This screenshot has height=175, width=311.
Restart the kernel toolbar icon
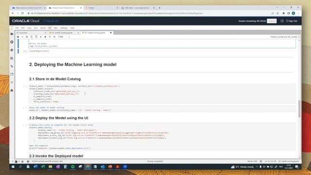(x=50, y=37)
